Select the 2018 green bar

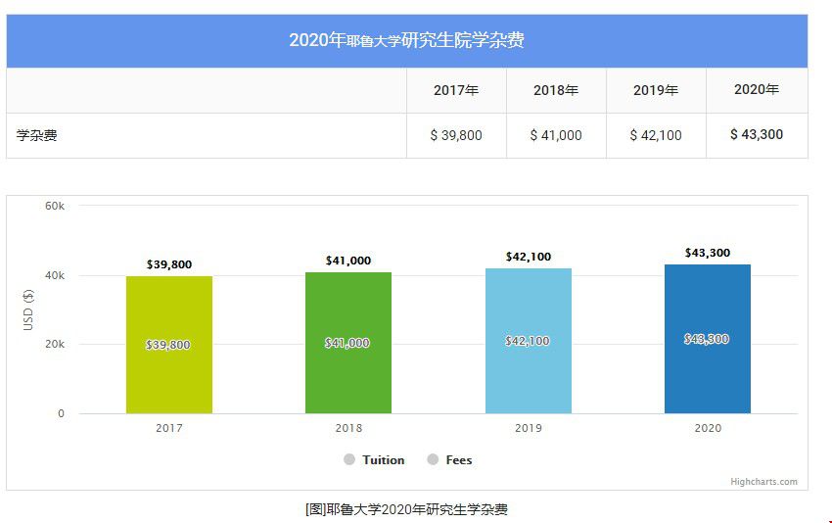coord(348,343)
